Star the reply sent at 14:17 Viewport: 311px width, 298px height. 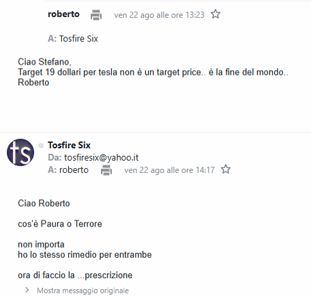(226, 169)
